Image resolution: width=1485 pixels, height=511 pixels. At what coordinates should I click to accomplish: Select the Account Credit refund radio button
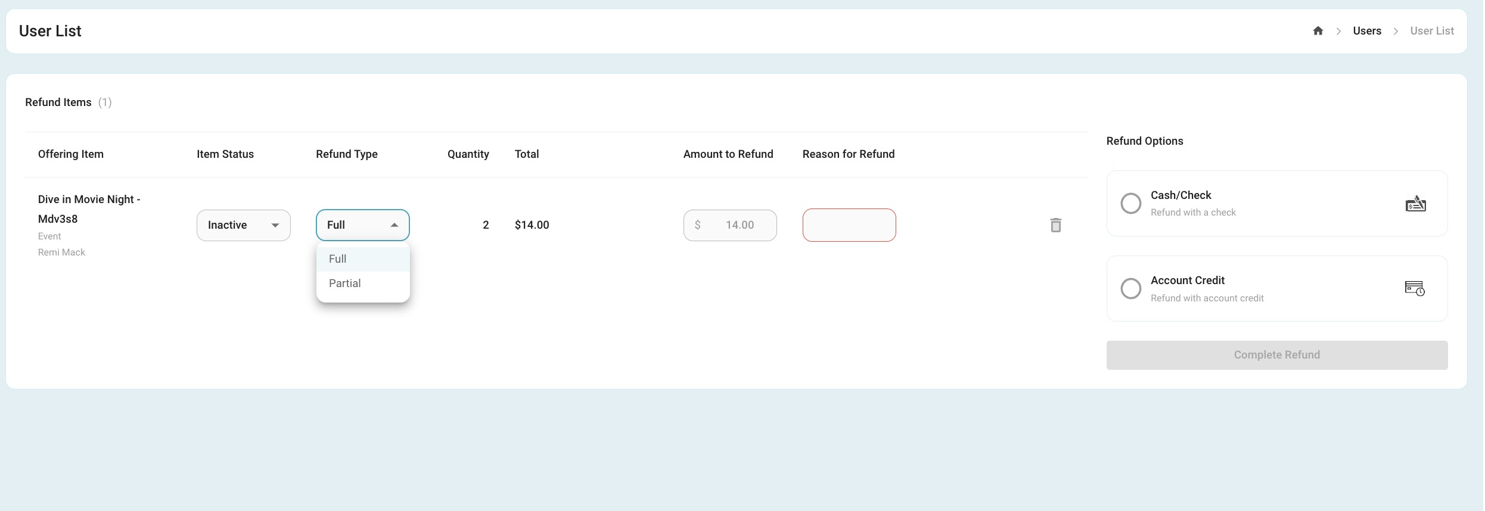(x=1130, y=289)
